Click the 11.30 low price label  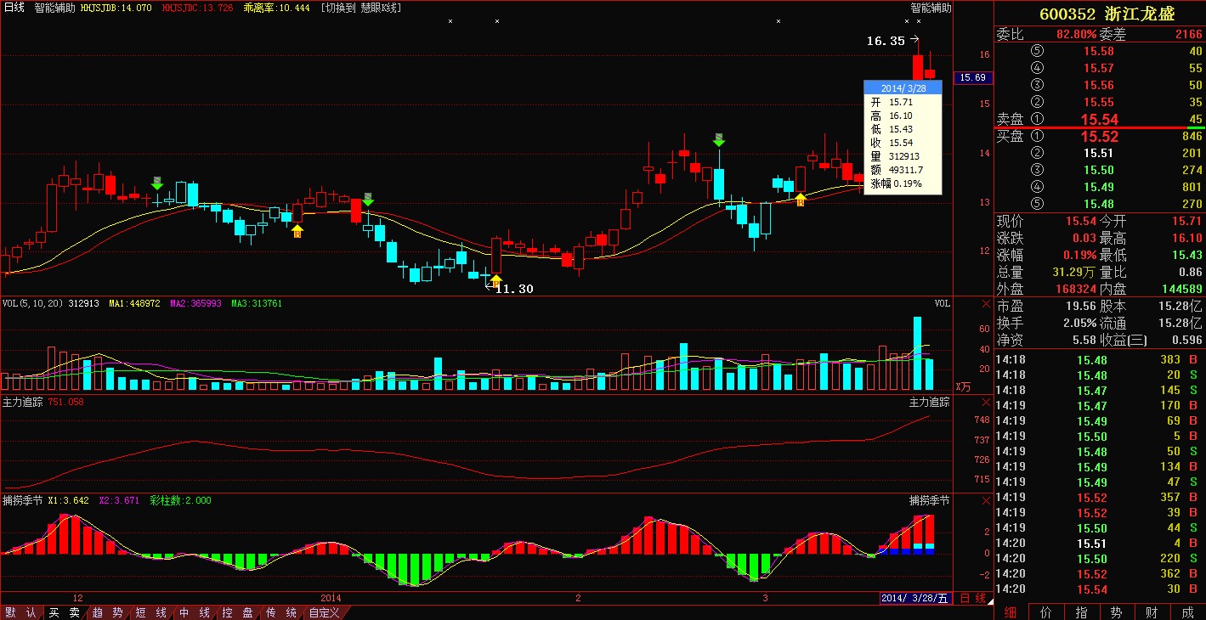tap(514, 289)
